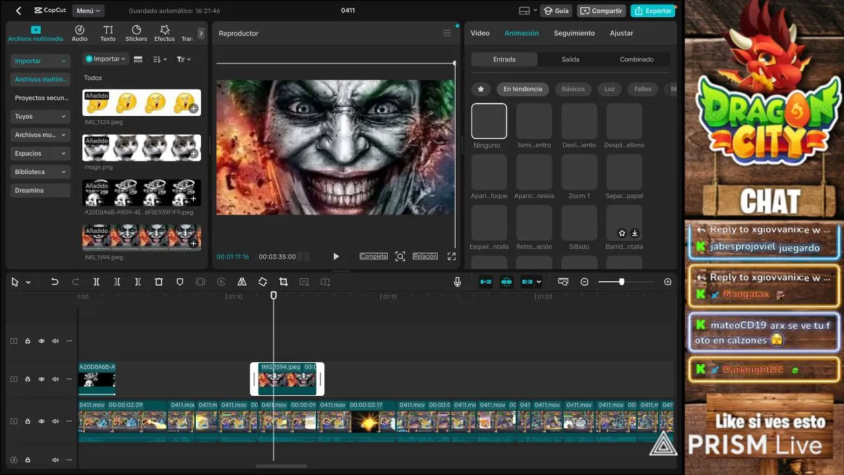Mute the 0411.mov main track audio

55,421
